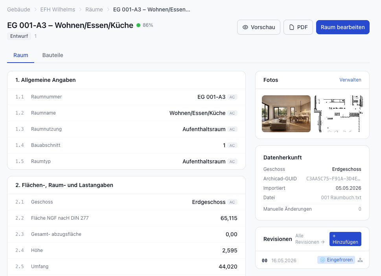Click the green 86% completeness indicator
Screen dimensions: 381x276
(x=145, y=25)
